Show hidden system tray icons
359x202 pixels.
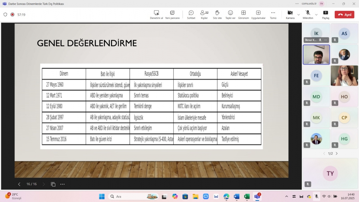[287, 197]
